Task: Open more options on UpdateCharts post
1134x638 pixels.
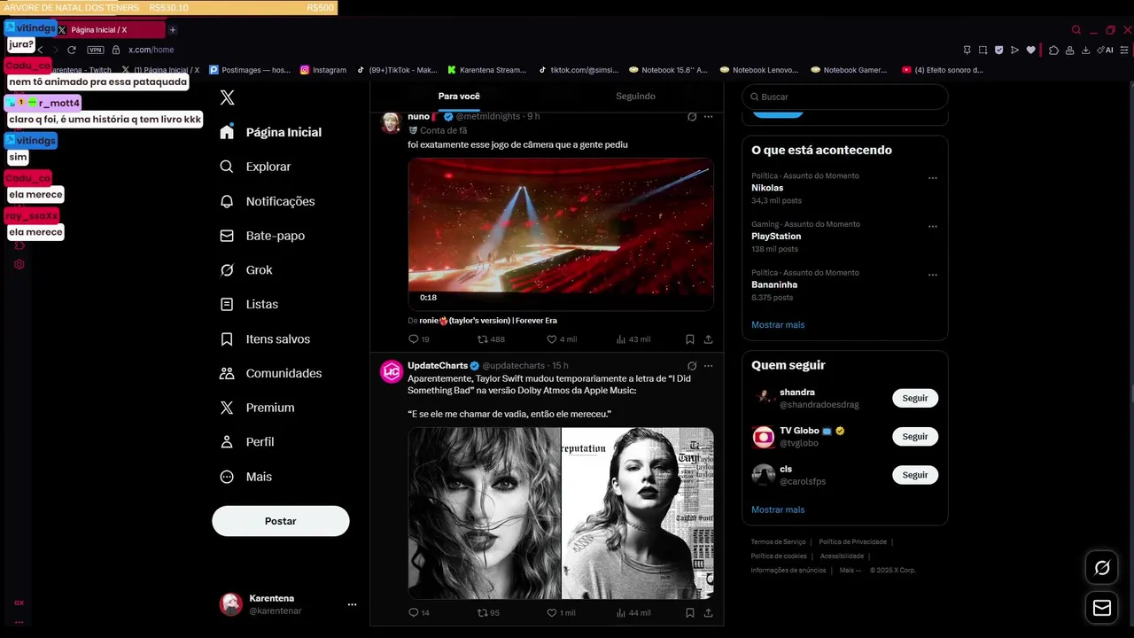Action: (708, 365)
